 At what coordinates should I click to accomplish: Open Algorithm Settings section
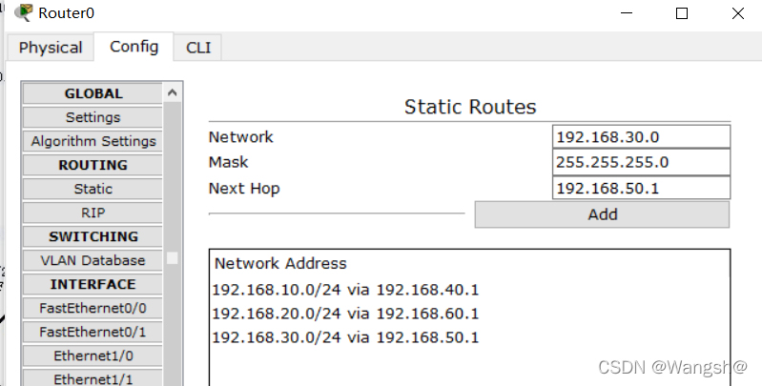pyautogui.click(x=93, y=141)
